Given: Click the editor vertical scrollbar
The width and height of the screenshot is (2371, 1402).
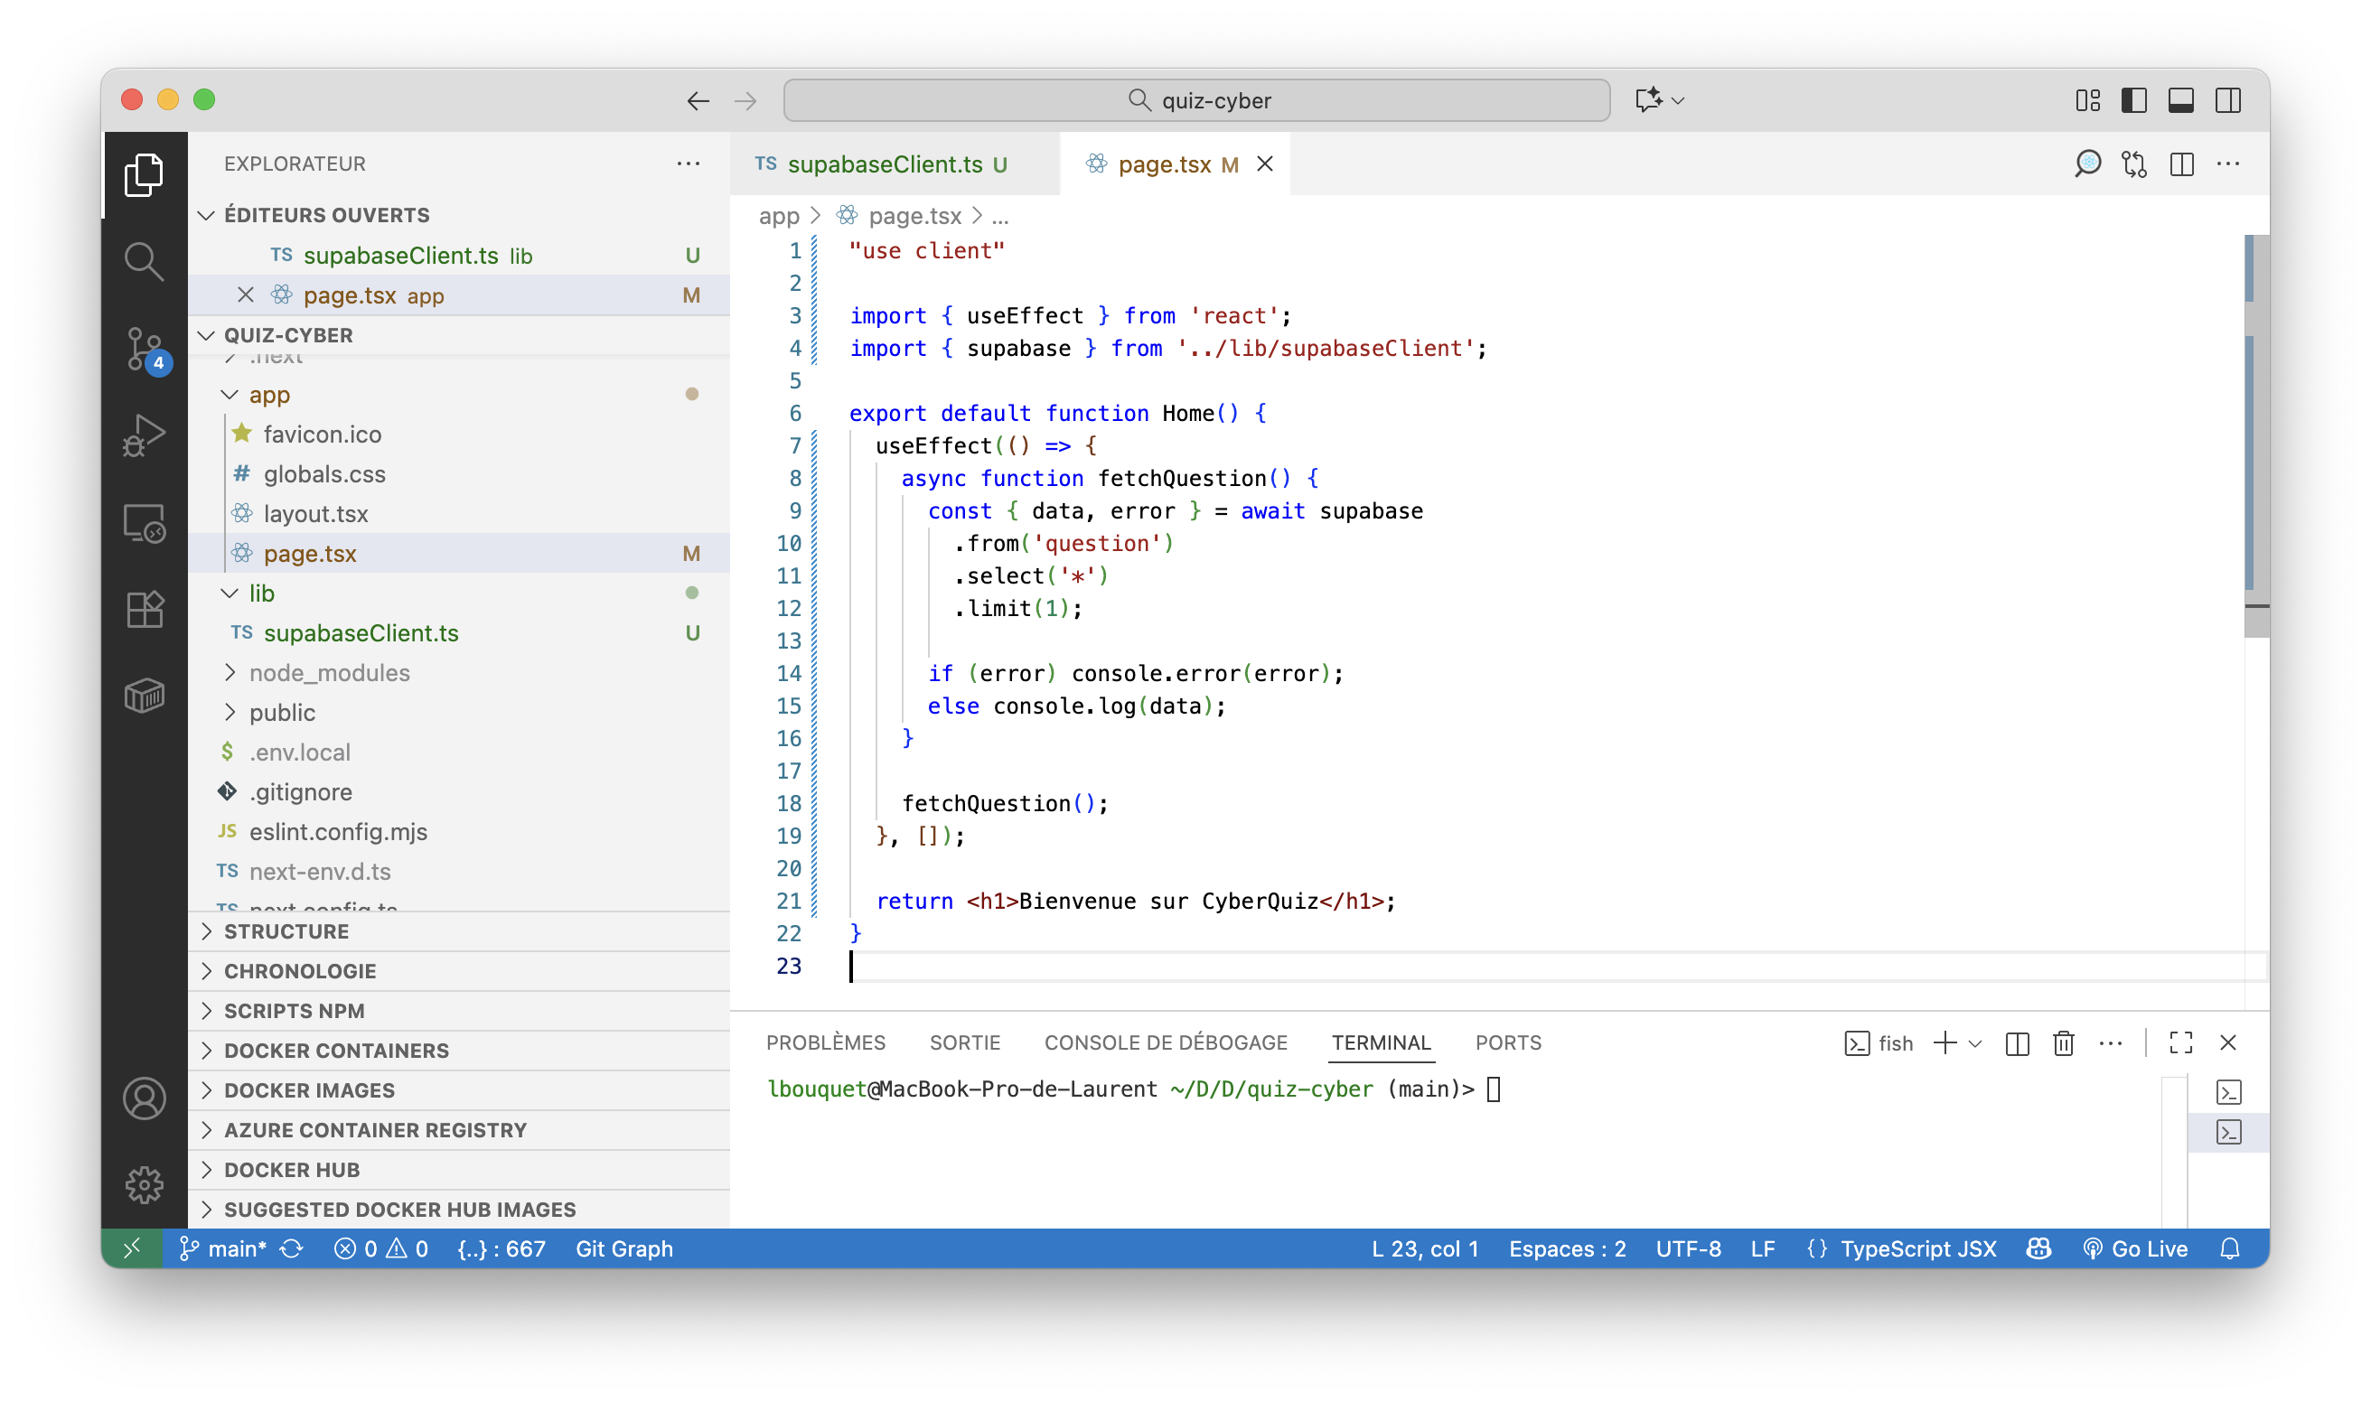Looking at the screenshot, I should [x=2254, y=435].
